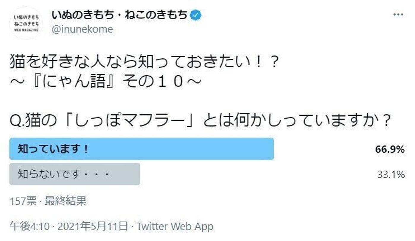
Task: Click the 33.1% poll percentage
Action: (x=391, y=175)
